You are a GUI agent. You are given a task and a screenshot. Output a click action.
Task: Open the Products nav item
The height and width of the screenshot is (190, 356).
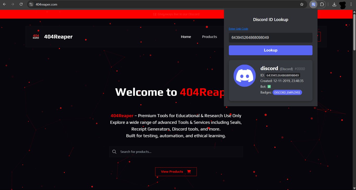pos(210,37)
